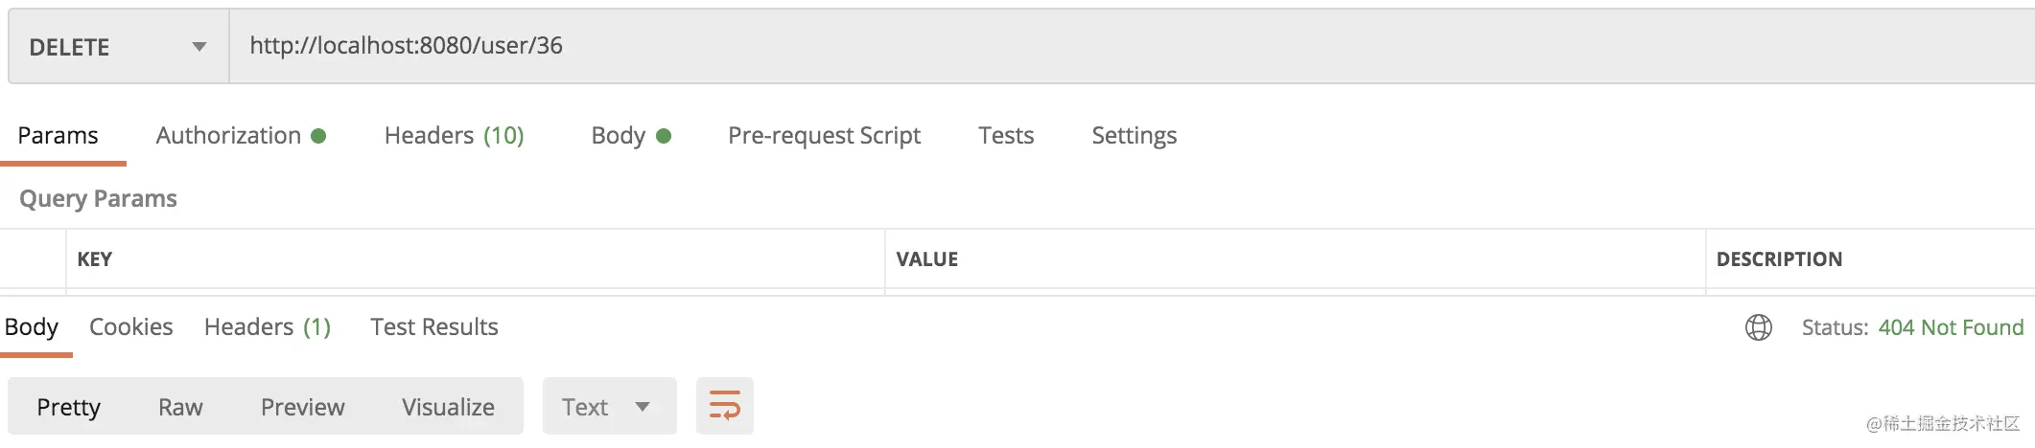This screenshot has height=448, width=2035.
Task: Open the Settings tab
Action: [1134, 136]
